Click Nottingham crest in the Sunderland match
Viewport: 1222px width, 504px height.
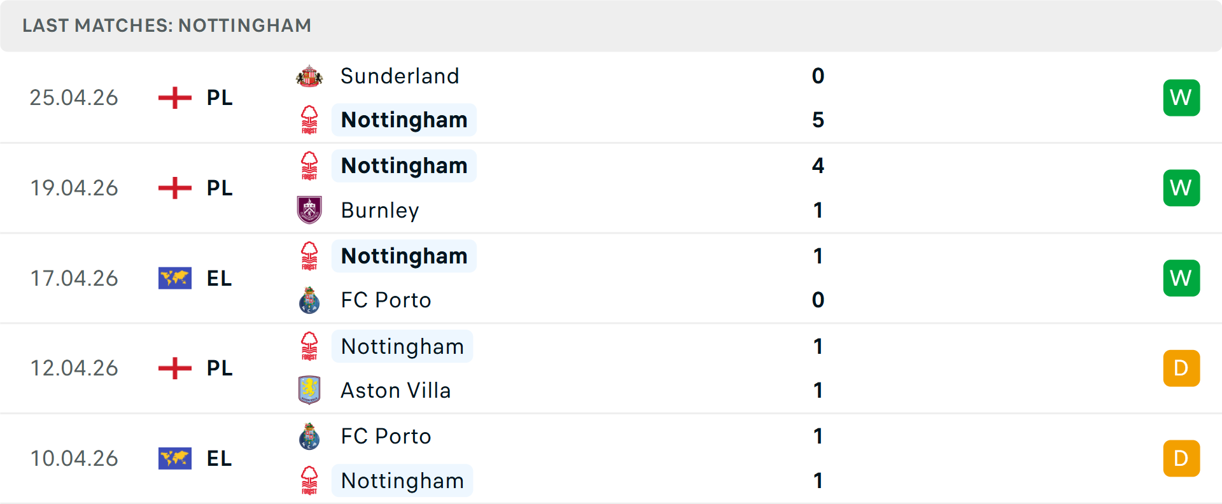[x=309, y=120]
